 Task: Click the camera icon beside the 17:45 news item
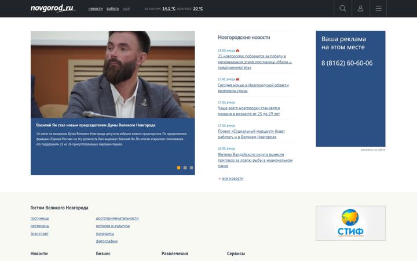point(237,79)
